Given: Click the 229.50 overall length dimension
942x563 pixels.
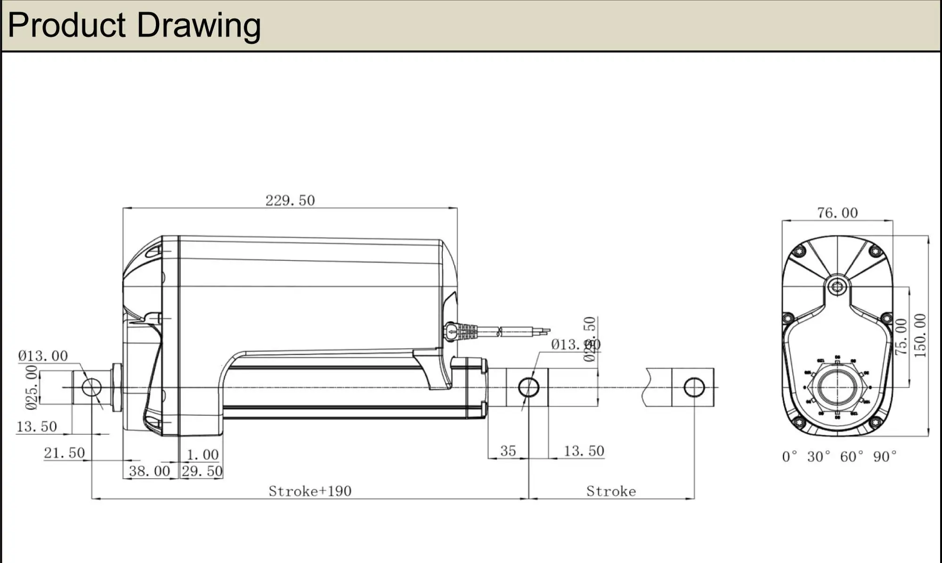Looking at the screenshot, I should point(290,201).
